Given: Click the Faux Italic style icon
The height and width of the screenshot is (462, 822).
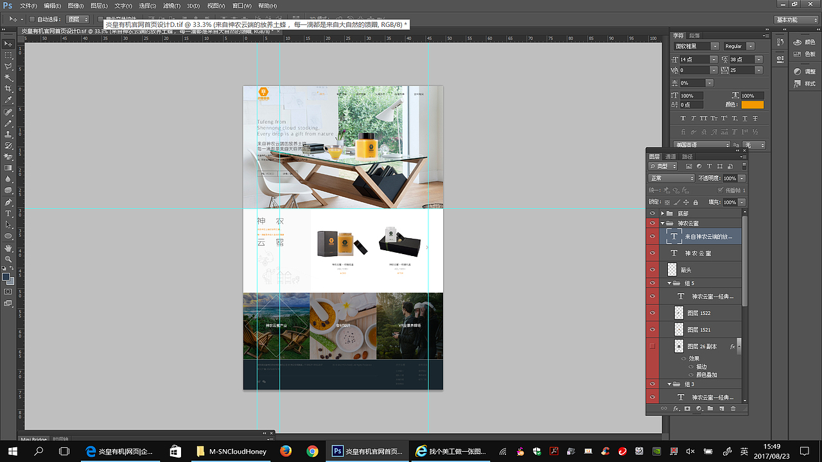Looking at the screenshot, I should tap(694, 118).
